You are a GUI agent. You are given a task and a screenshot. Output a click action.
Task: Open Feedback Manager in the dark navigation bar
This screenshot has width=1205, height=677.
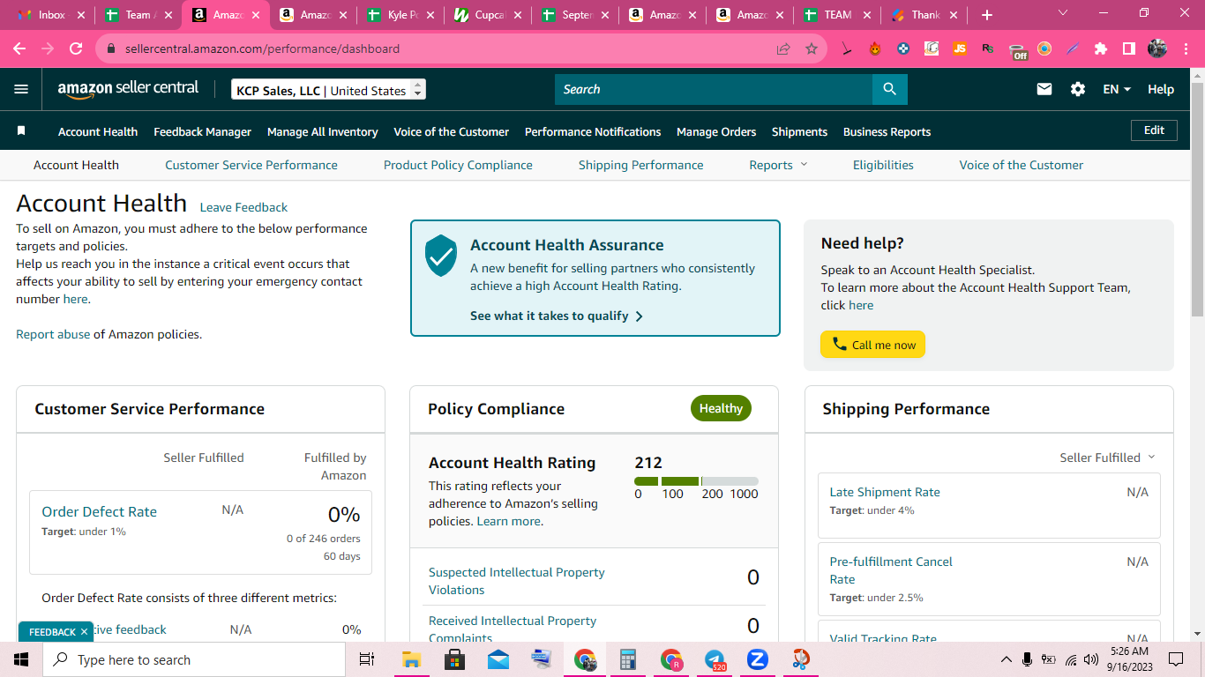[202, 131]
